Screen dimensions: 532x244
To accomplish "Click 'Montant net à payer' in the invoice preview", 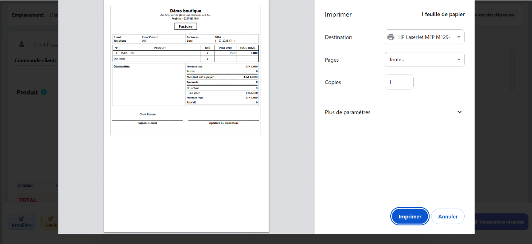I will pyautogui.click(x=200, y=77).
